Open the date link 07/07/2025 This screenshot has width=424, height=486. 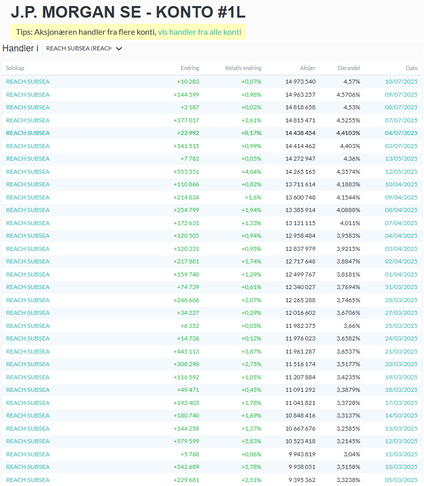pyautogui.click(x=401, y=120)
